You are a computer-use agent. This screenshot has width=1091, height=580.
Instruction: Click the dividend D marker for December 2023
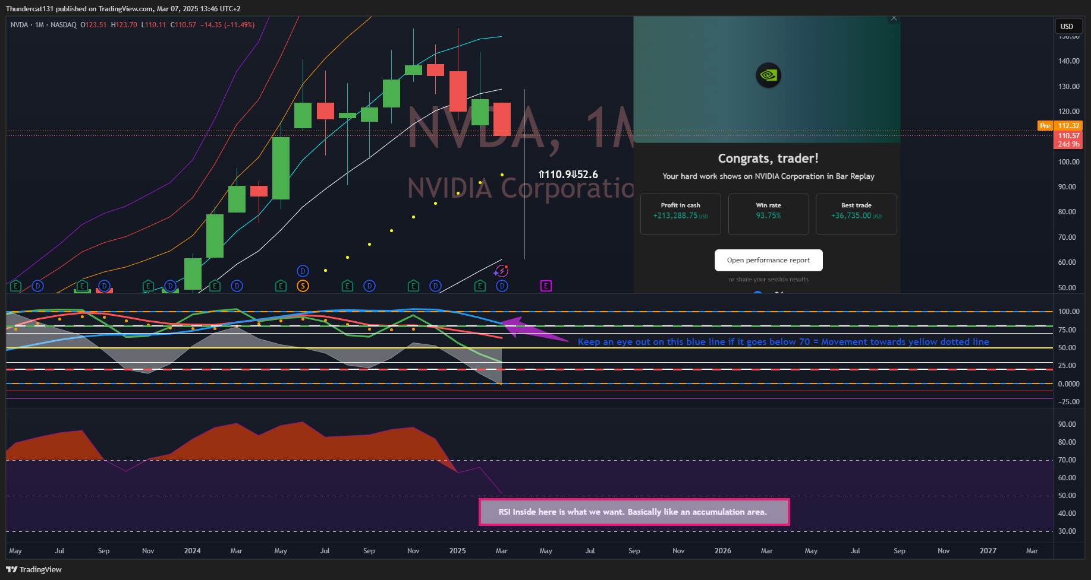pyautogui.click(x=171, y=286)
